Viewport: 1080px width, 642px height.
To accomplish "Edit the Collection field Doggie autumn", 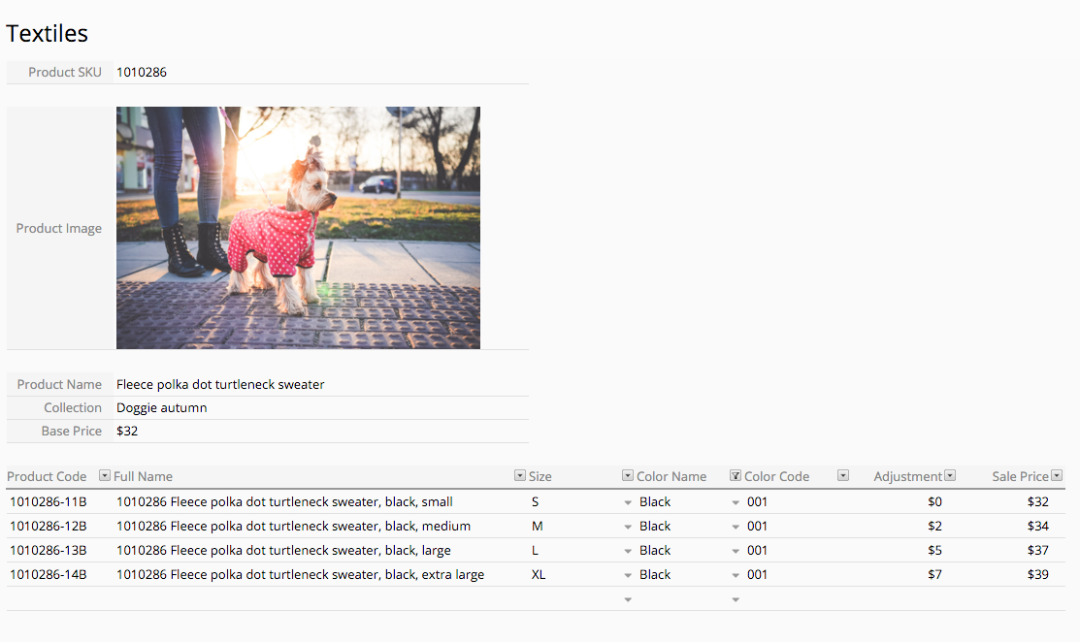I will (x=321, y=408).
